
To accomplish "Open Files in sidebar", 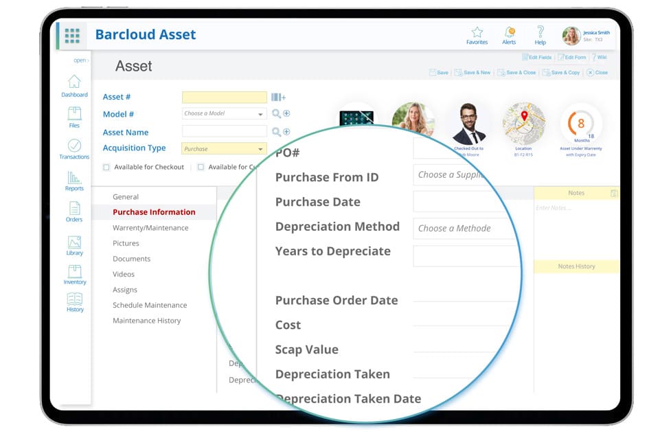I will tap(74, 117).
